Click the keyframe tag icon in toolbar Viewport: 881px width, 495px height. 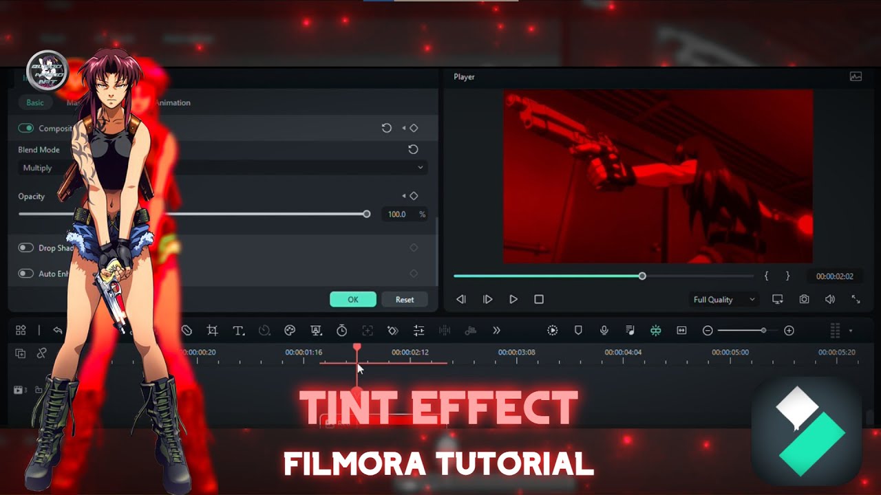coord(392,331)
